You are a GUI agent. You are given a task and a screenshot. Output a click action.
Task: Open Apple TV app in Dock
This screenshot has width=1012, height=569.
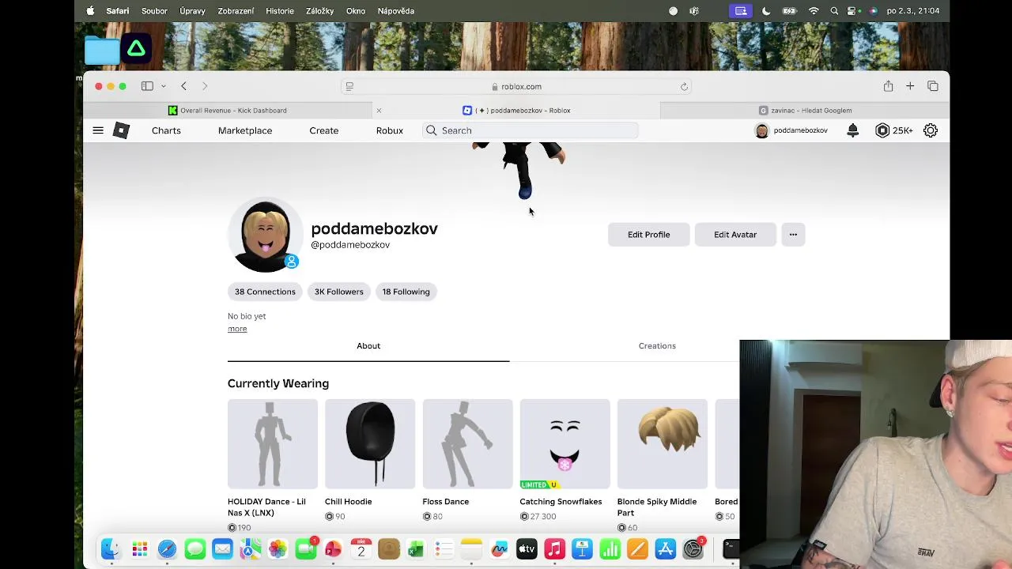(x=527, y=548)
